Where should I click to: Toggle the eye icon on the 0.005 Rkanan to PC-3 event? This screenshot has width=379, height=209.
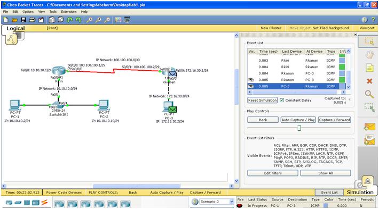(251, 80)
